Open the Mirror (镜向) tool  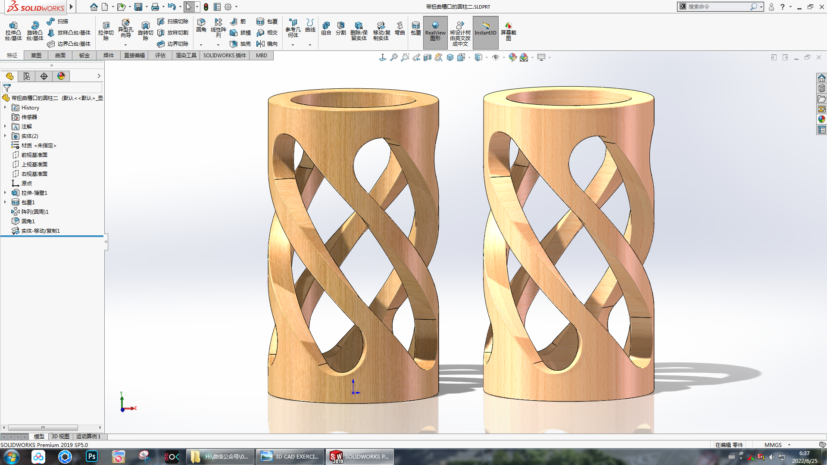[x=267, y=44]
